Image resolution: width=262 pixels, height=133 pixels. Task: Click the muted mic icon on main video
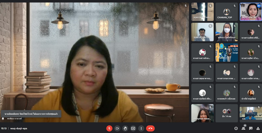coord(186,6)
